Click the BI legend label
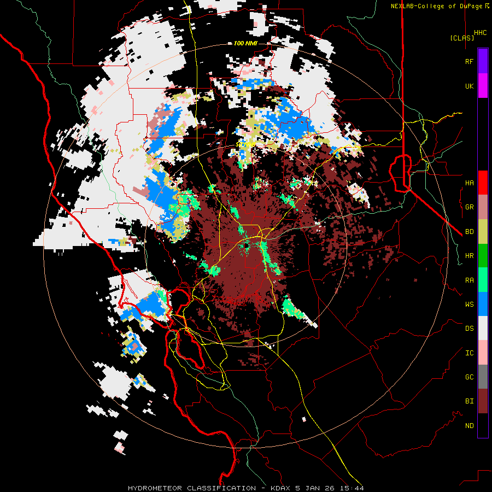This screenshot has height=492, width=492. tap(469, 401)
